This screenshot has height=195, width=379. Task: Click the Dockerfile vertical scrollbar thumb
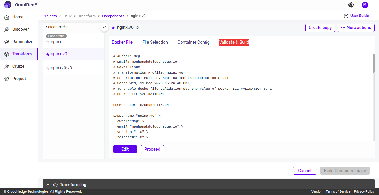(373, 63)
